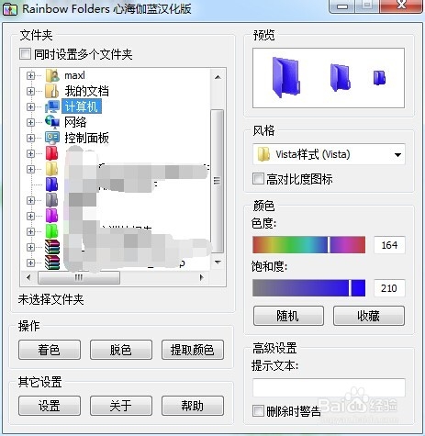Click the 提取颜色 button
This screenshot has height=436, width=425.
193,350
